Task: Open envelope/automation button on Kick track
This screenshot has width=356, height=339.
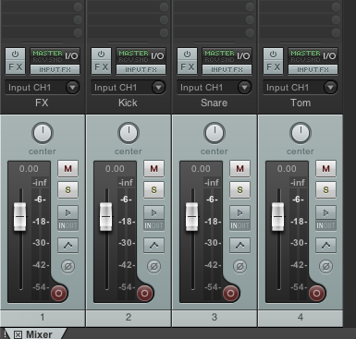Action: pos(153,245)
